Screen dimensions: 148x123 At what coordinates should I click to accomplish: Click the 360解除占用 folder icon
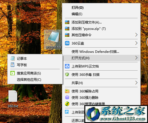(x=67, y=91)
